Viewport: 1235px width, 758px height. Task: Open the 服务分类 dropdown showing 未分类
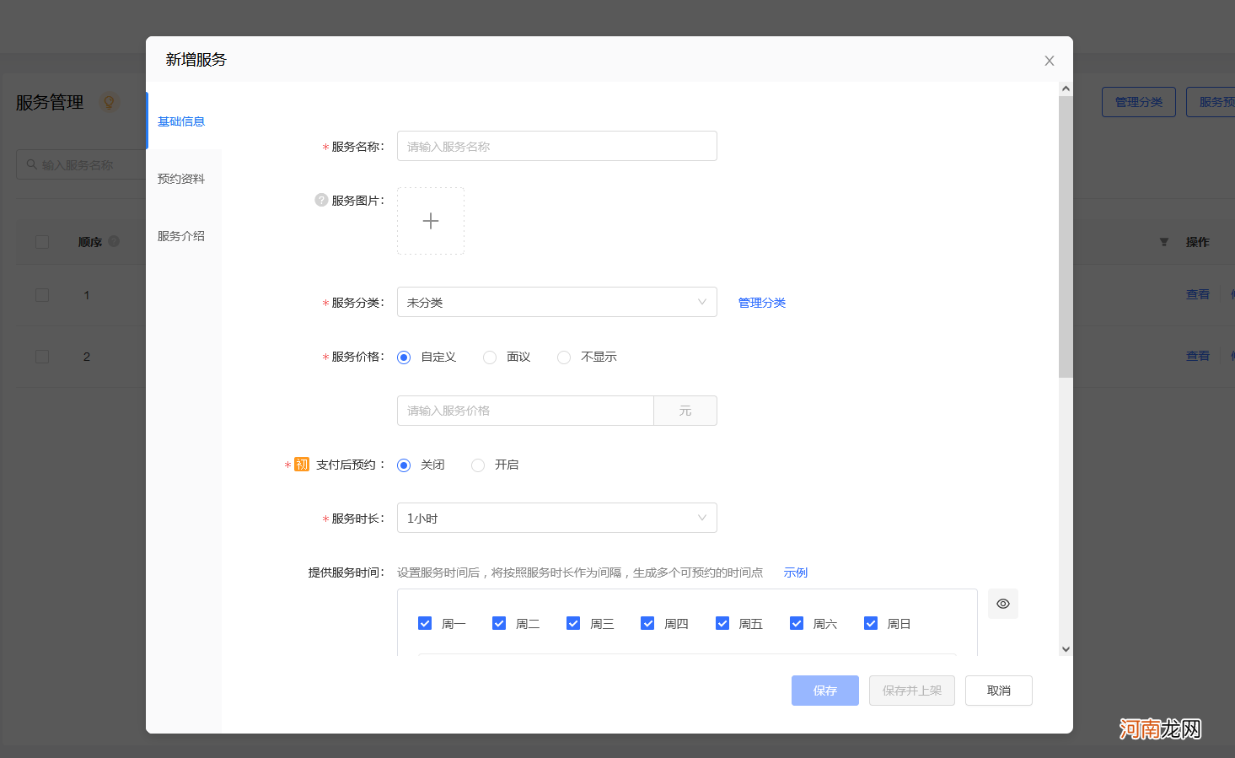point(557,302)
